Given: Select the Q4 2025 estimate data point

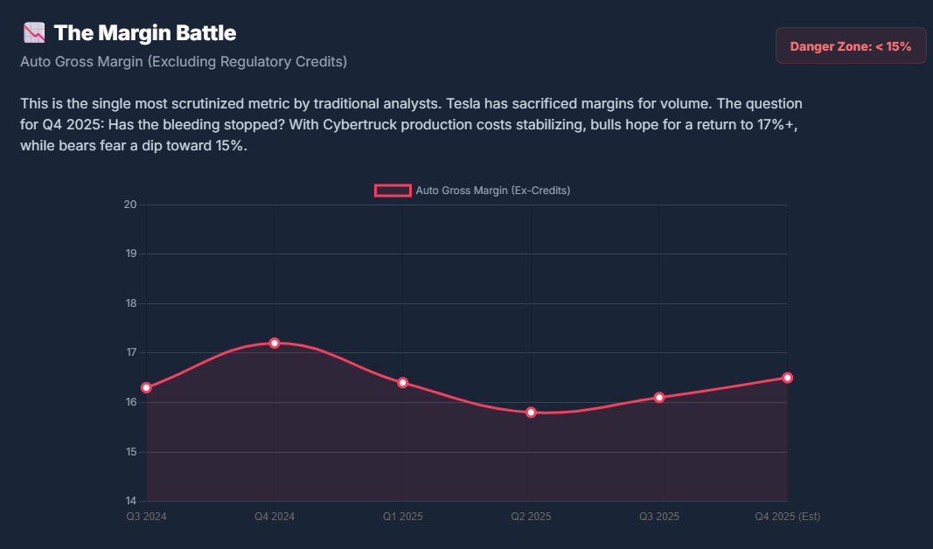Looking at the screenshot, I should [x=787, y=378].
